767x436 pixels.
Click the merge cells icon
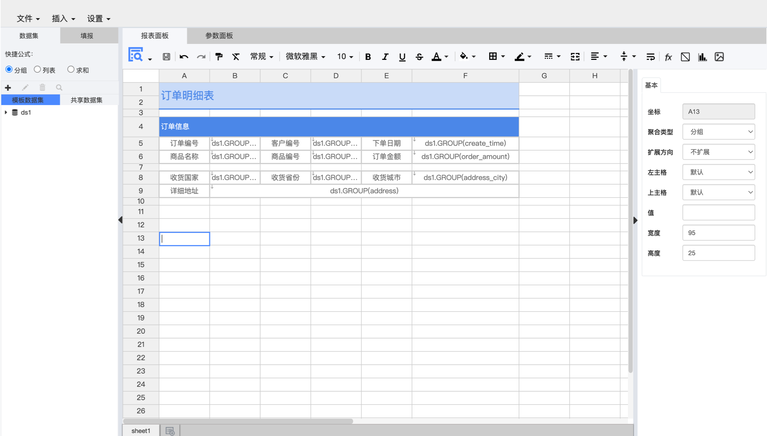point(575,57)
